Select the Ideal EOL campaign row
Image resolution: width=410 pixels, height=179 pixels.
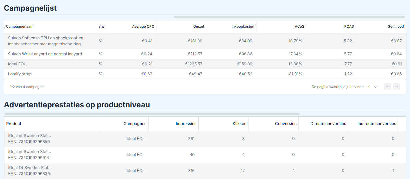[205, 64]
